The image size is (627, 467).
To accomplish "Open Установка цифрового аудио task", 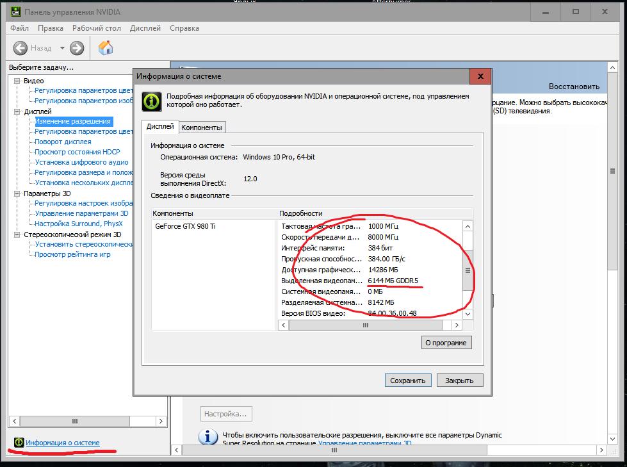I will [x=81, y=162].
